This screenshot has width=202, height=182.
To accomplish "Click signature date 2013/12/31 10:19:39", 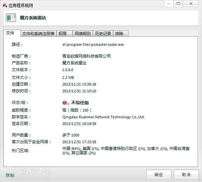I will 79,124.
